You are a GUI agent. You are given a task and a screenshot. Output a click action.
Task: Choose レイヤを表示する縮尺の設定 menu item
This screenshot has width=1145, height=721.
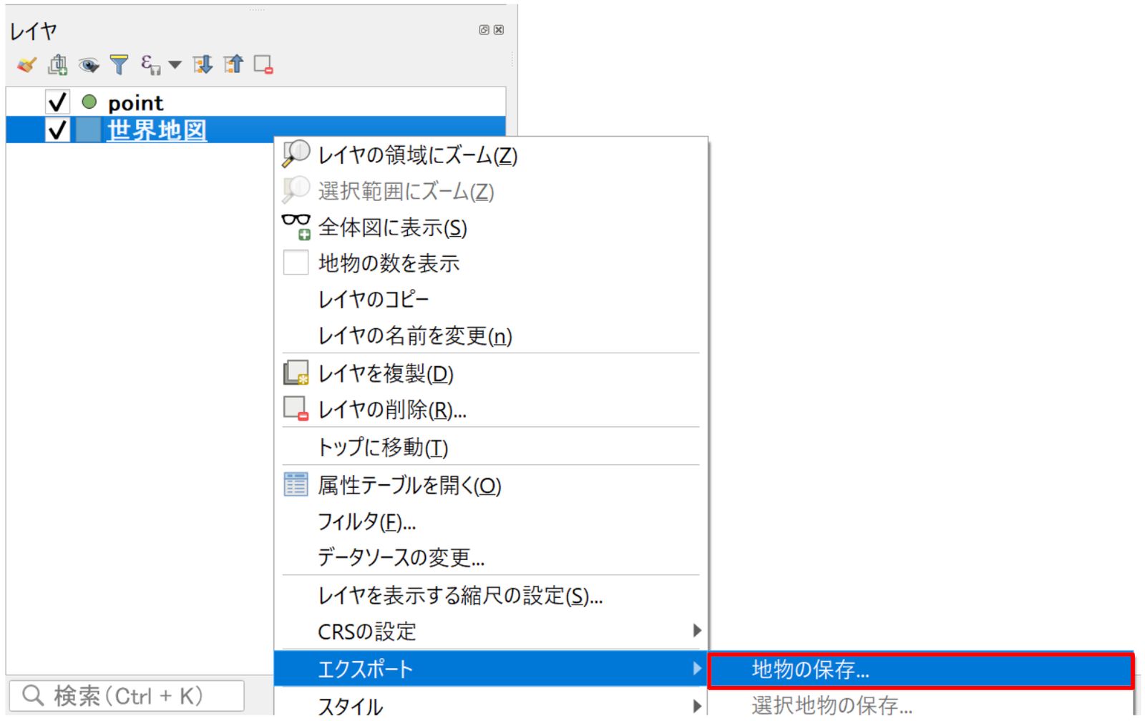point(491,595)
